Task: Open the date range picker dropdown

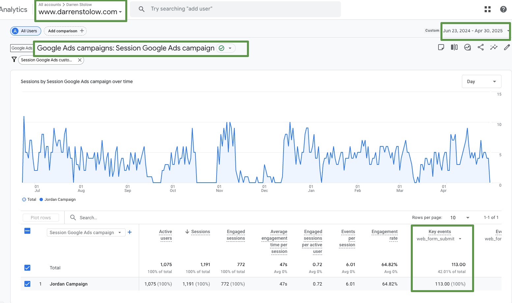Action: click(x=476, y=31)
